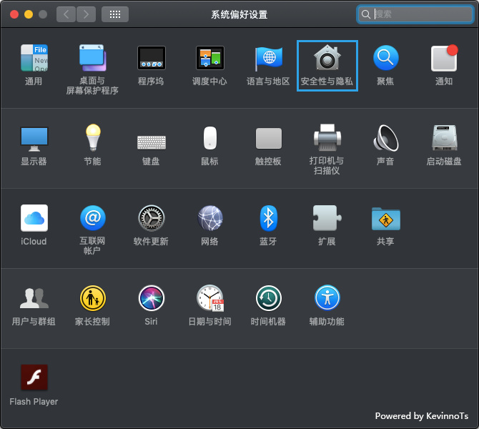Minimize the System Preferences window

(29, 14)
